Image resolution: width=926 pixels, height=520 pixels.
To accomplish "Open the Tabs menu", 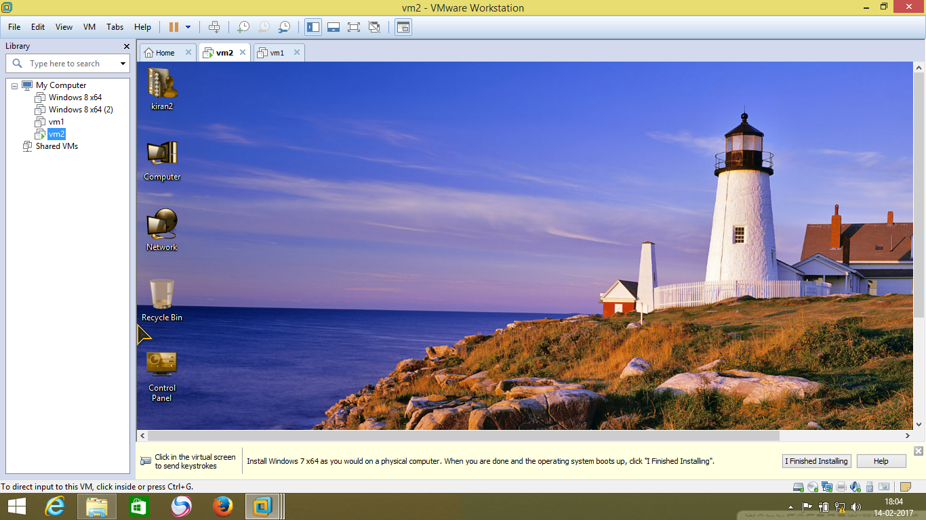I will click(x=115, y=27).
